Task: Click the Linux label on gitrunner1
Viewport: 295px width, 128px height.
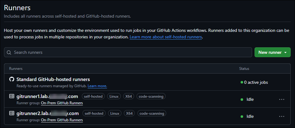Action: coord(114,96)
